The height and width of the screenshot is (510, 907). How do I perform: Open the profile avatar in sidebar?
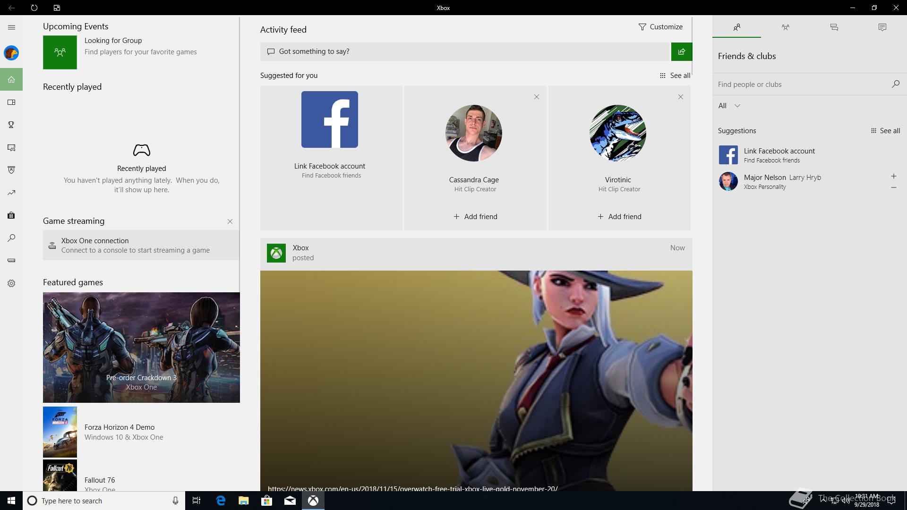click(x=11, y=53)
